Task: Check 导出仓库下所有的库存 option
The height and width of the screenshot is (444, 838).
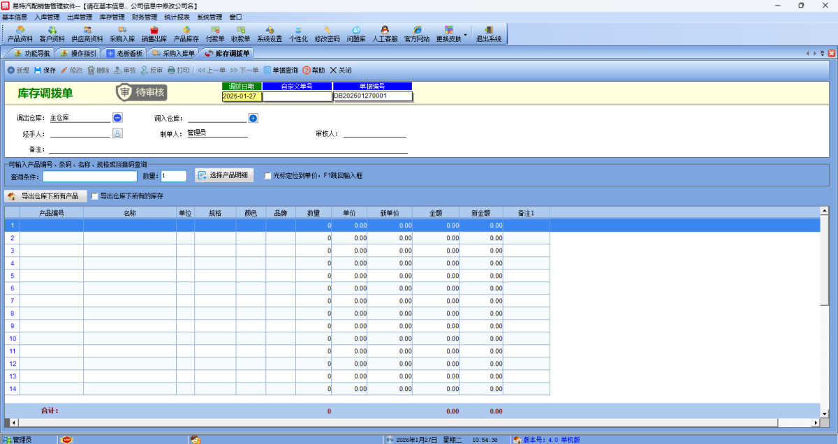Action: (95, 197)
